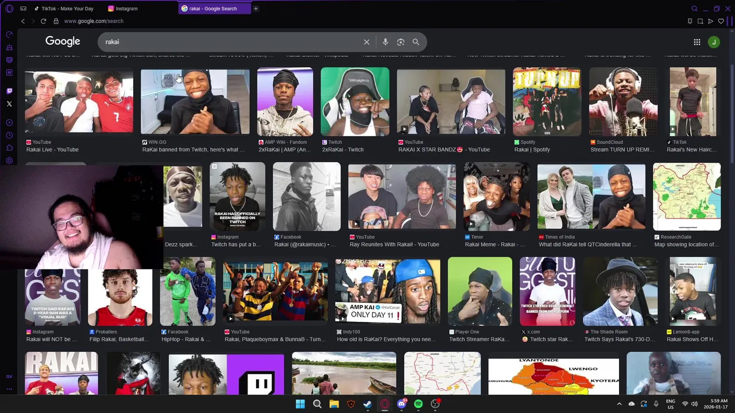
Task: Search by image with Google Lens icon
Action: (401, 42)
